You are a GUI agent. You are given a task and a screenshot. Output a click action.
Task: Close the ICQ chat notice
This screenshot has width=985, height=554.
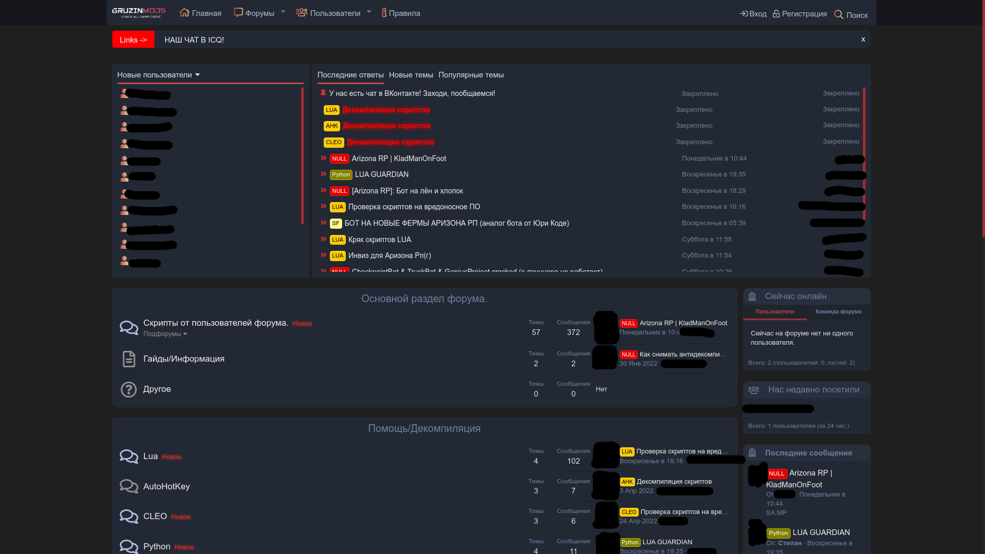tap(863, 39)
